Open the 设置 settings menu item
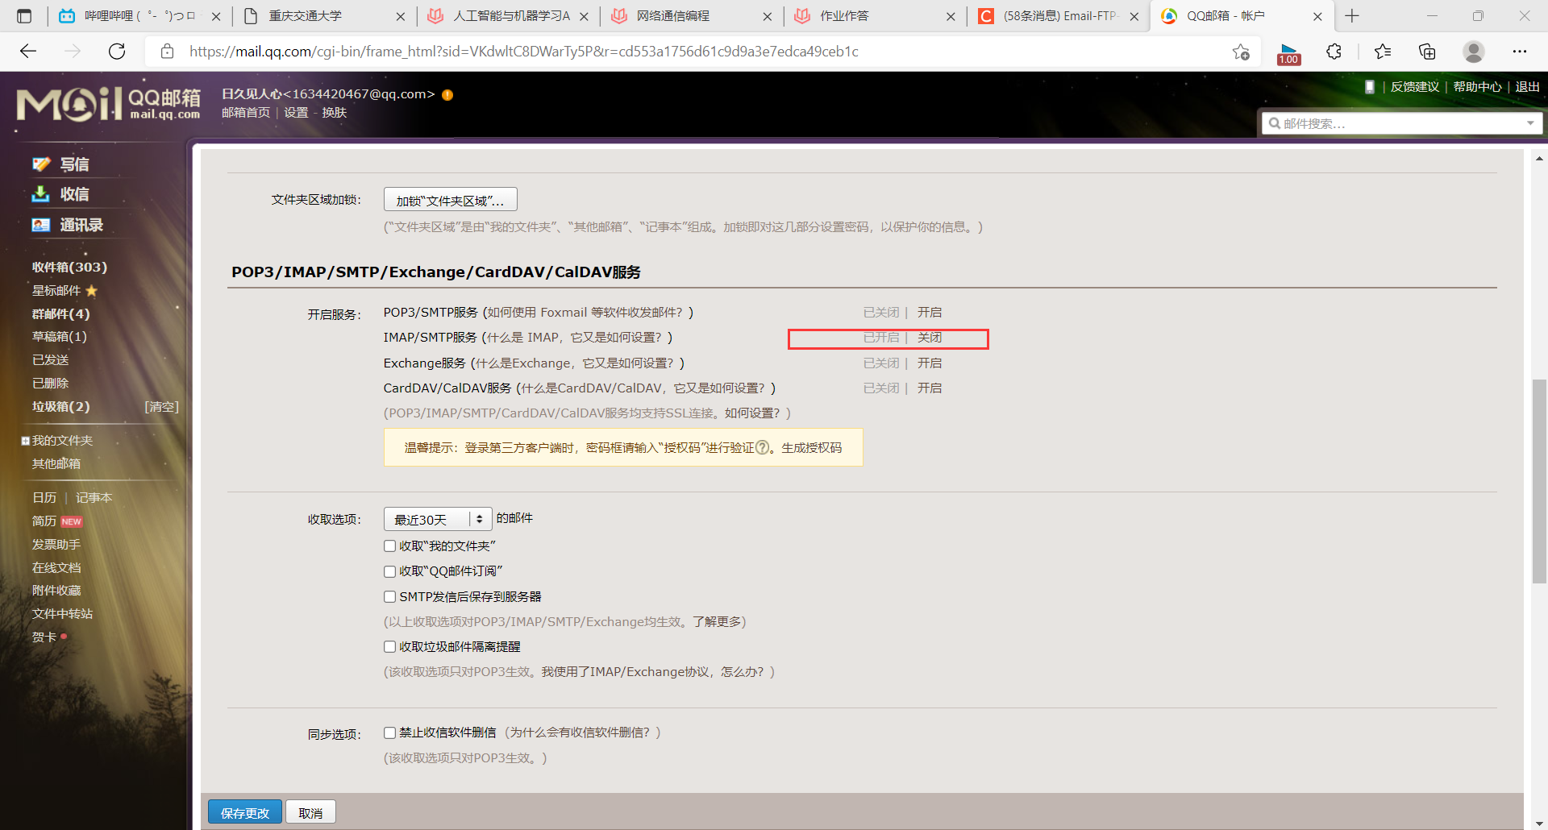The width and height of the screenshot is (1548, 830). 296,112
